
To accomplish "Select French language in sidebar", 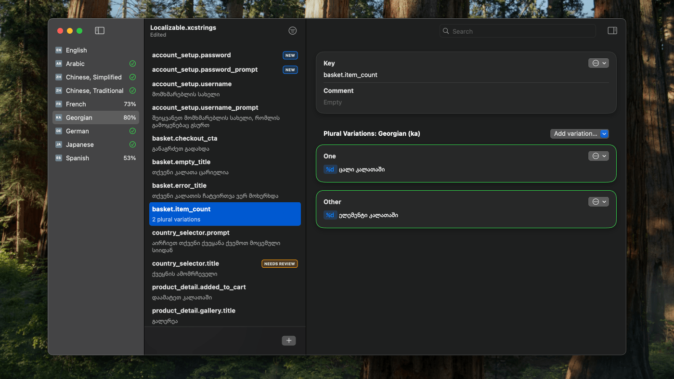I will [76, 104].
